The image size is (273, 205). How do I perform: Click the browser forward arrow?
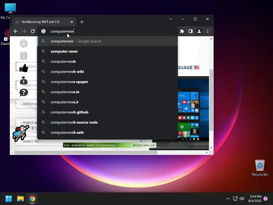coord(24,31)
